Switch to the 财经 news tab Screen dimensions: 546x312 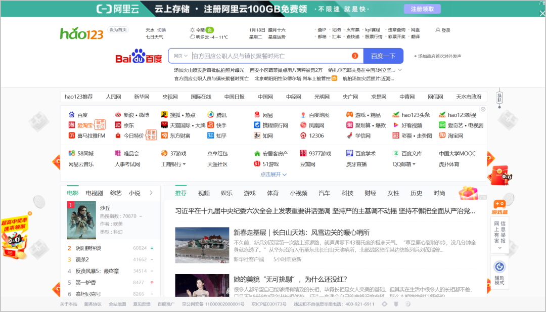click(x=371, y=193)
